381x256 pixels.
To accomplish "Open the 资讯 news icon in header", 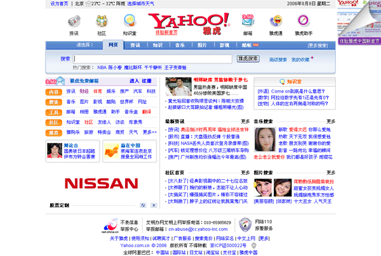I will pyautogui.click(x=74, y=22).
